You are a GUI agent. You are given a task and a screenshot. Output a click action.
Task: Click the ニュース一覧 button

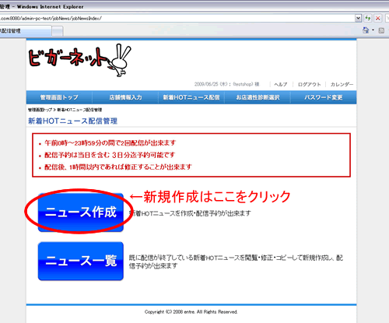81,261
